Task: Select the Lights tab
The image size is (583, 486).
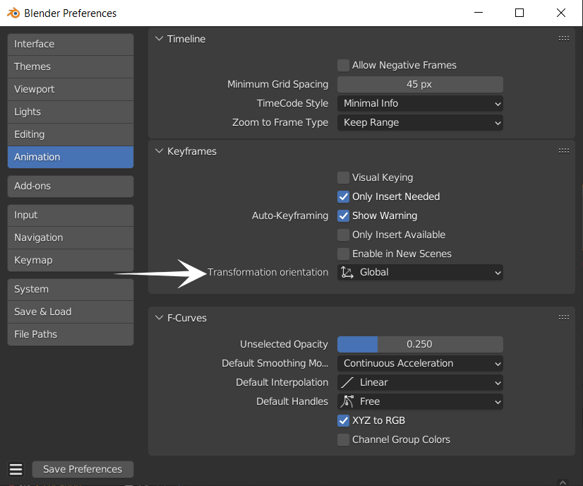Action: [71, 112]
